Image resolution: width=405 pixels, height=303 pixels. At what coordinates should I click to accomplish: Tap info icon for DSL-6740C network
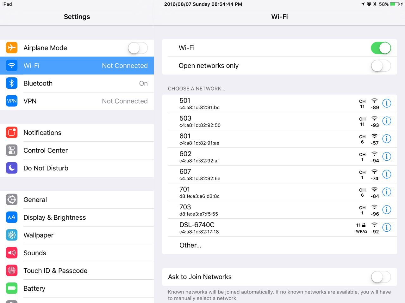click(387, 227)
